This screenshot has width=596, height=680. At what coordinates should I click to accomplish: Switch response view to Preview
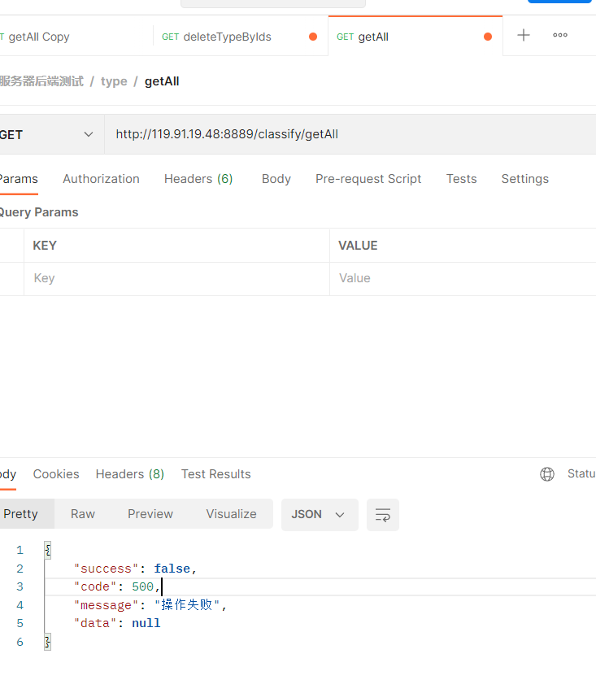150,514
